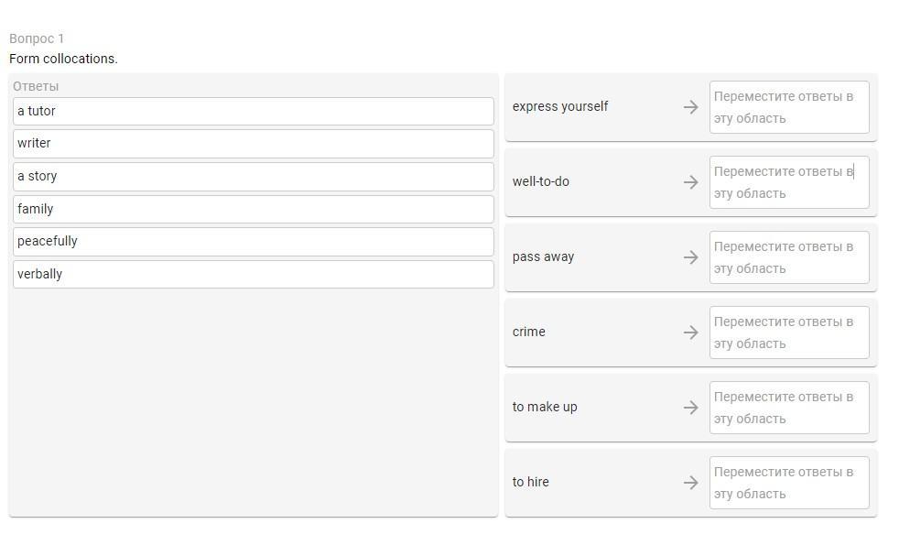Select the 'a tutor' answer tile
Viewport: 899px width, 556px height.
coord(254,111)
